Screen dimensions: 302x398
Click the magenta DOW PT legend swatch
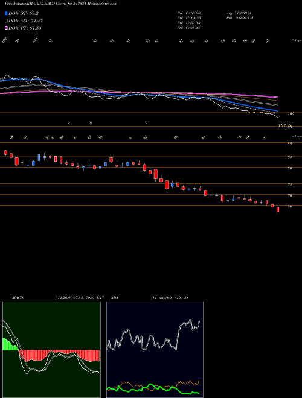coord(6,28)
